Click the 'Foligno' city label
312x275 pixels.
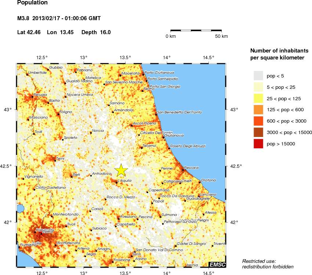coord(66,112)
